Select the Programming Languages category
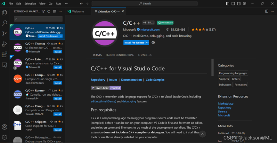Viewport: 277px width, 143px height. click(x=233, y=73)
